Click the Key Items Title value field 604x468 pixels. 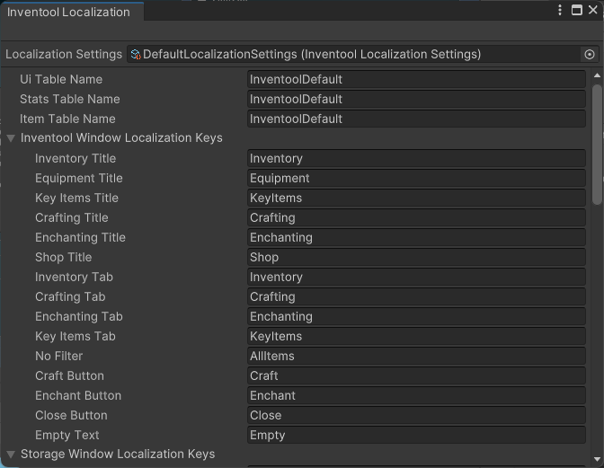coord(416,199)
